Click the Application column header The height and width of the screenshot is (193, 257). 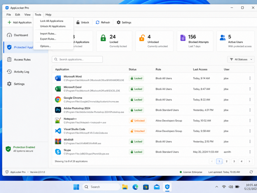pos(62,69)
